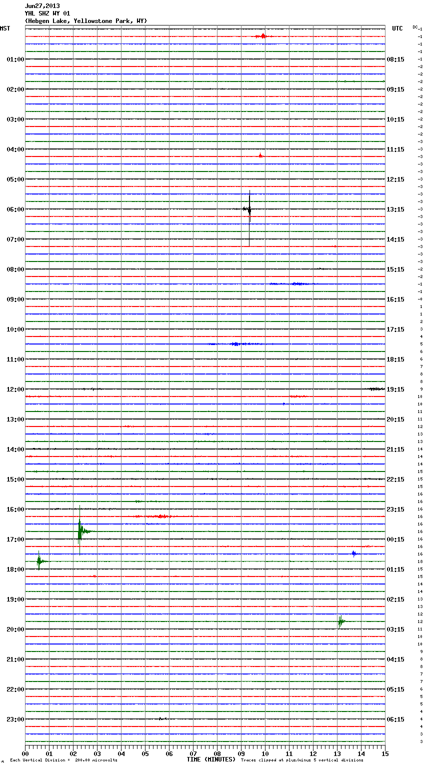
Task: Click the green burst on trace above 18:00
Action: 41,561
